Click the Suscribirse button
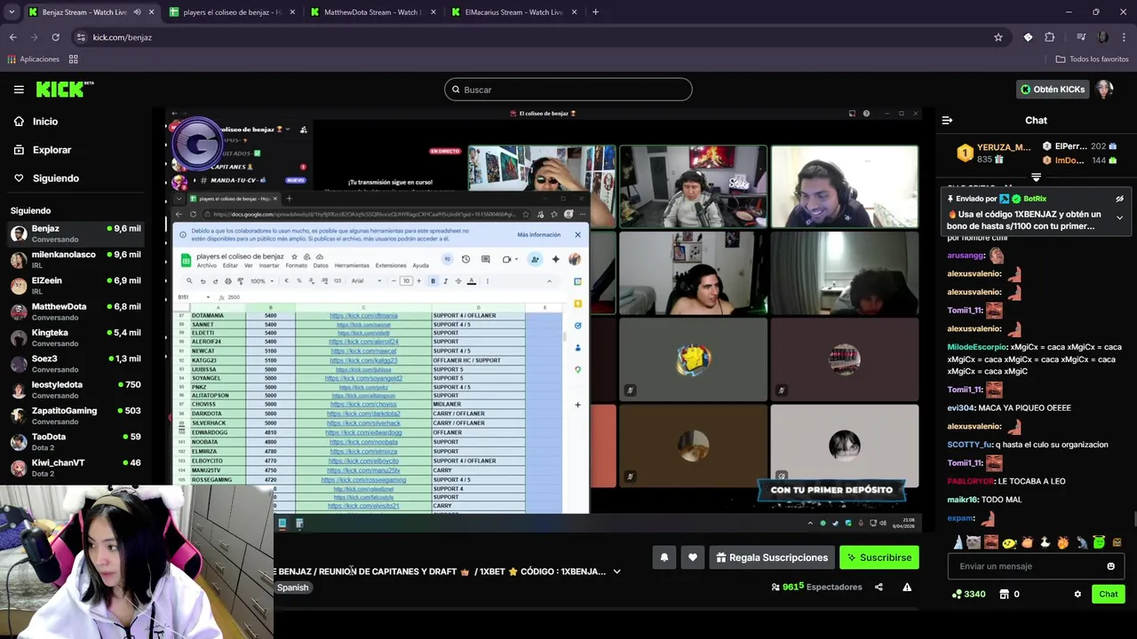Screen dimensions: 1137x639 879,557
